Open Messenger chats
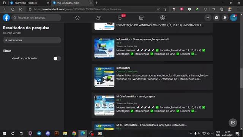Screen dimensions: 243x137 click(216, 18)
